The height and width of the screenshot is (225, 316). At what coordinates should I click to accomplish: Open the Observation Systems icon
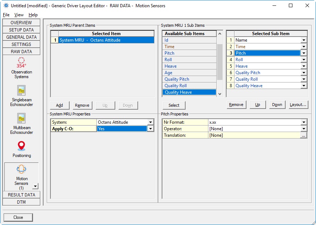click(x=21, y=63)
